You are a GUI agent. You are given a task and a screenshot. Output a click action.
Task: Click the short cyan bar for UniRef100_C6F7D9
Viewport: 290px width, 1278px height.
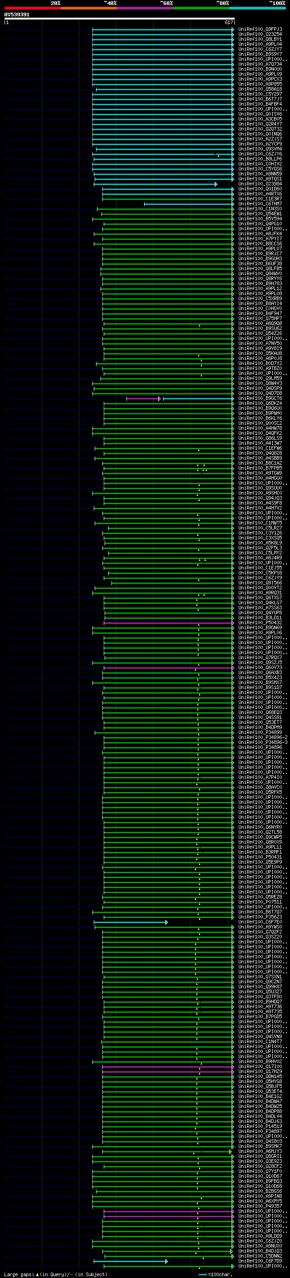pos(131,1261)
